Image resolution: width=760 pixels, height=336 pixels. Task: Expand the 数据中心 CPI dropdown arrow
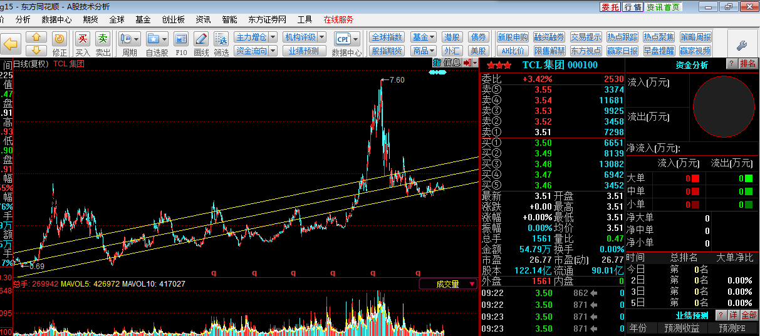pos(355,39)
